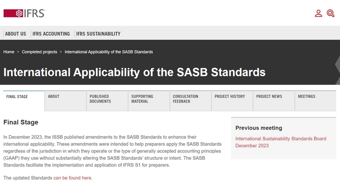Select the Final Stage tab

[17, 97]
